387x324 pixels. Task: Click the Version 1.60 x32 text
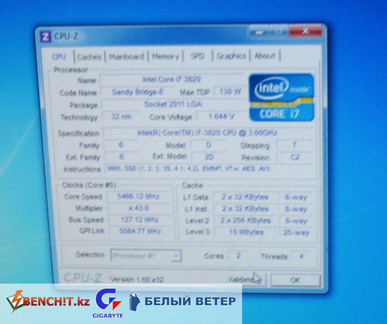pos(137,280)
